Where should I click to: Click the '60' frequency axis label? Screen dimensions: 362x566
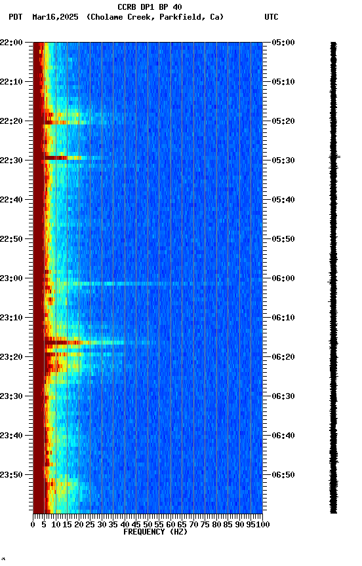point(171,525)
